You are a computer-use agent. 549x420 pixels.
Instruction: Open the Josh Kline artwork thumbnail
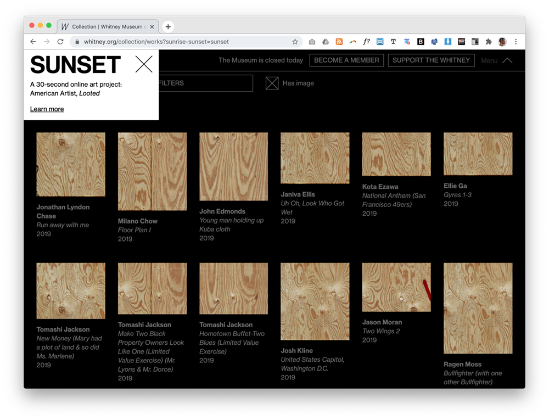tap(315, 302)
